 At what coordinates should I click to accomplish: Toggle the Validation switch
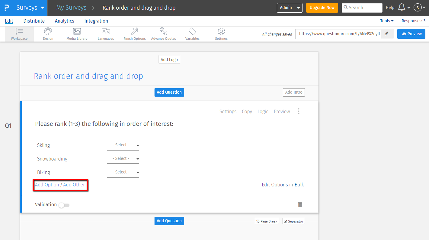(64, 205)
